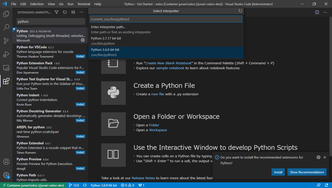This screenshot has height=188, width=332.
Task: Click the Python 3.6.9 64-bit status item
Action: pos(104,185)
